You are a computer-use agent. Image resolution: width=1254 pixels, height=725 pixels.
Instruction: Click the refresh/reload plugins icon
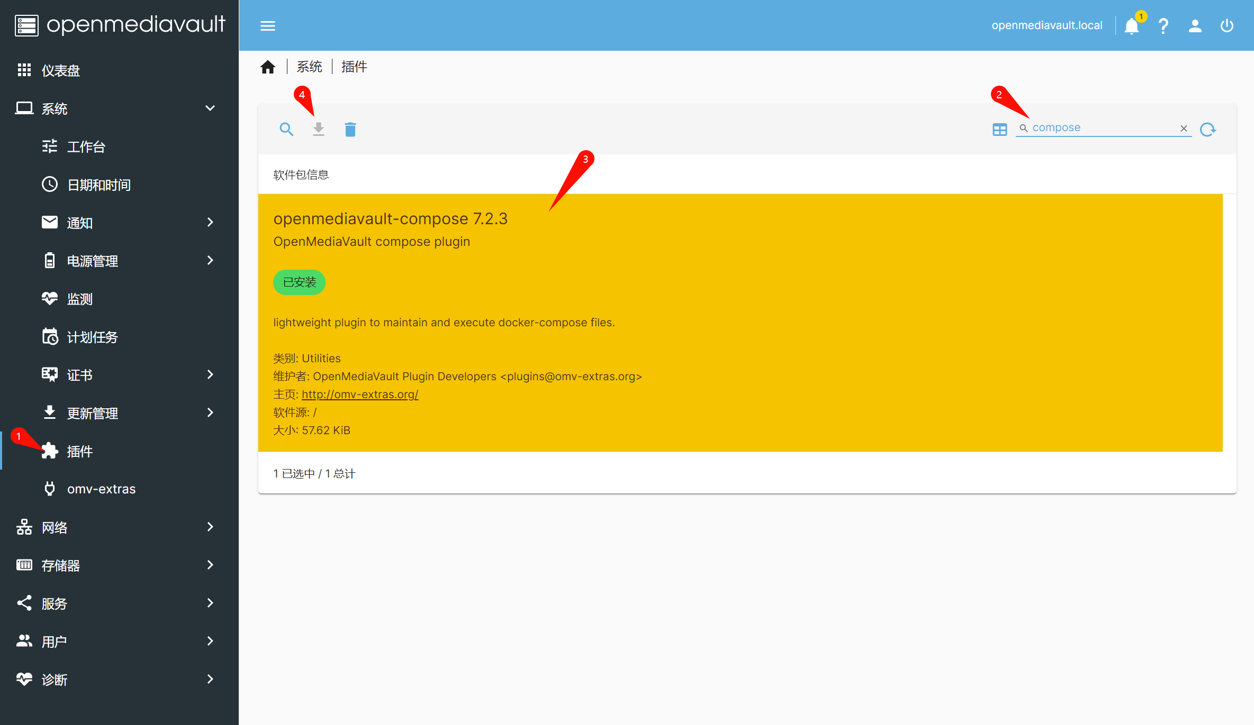pyautogui.click(x=1207, y=129)
